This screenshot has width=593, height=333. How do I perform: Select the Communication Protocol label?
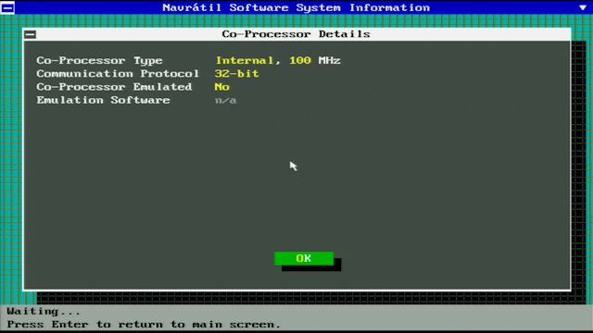118,74
